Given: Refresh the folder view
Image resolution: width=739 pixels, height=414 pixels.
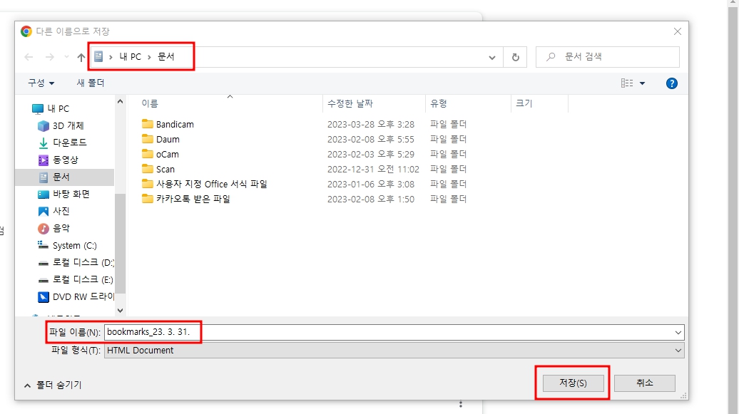Looking at the screenshot, I should [515, 57].
